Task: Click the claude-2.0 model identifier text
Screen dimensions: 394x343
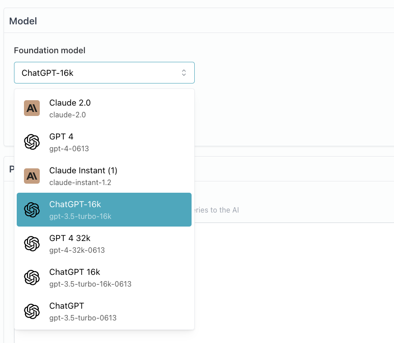Action: tap(68, 115)
